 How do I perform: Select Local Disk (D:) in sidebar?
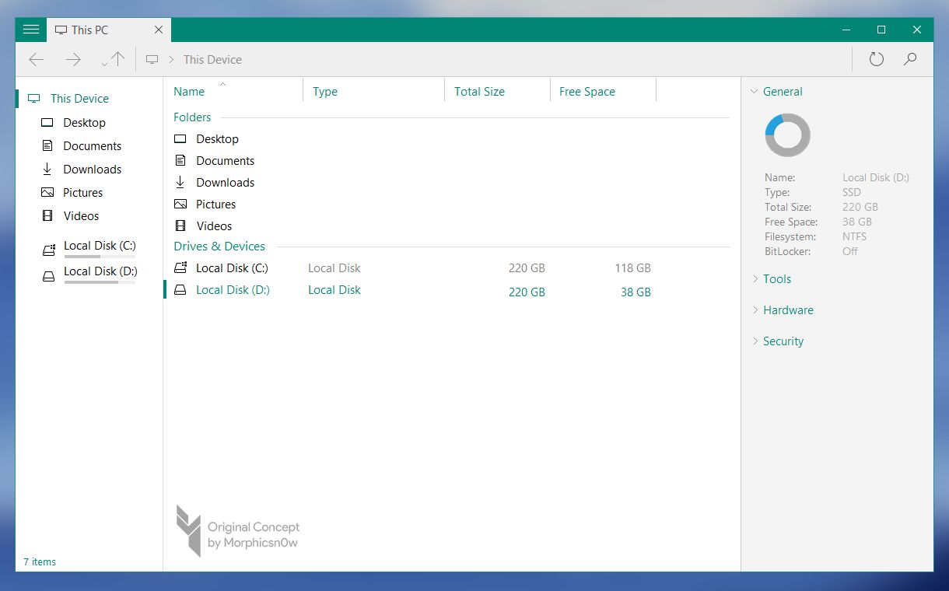(99, 271)
